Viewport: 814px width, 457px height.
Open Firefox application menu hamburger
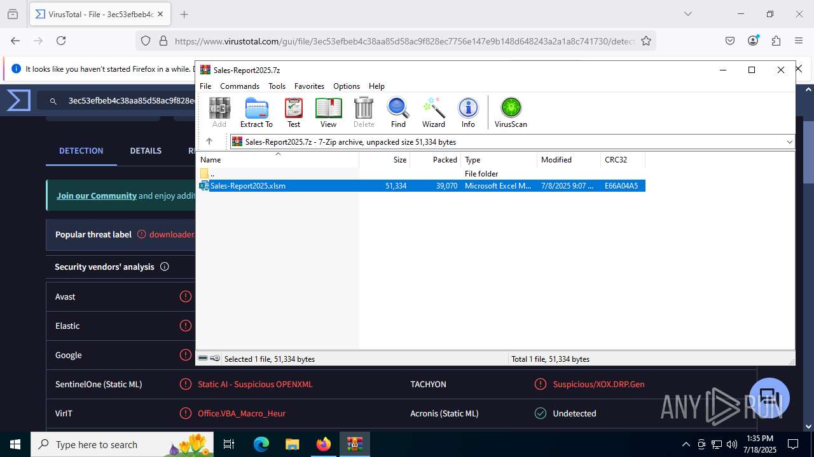coord(799,41)
